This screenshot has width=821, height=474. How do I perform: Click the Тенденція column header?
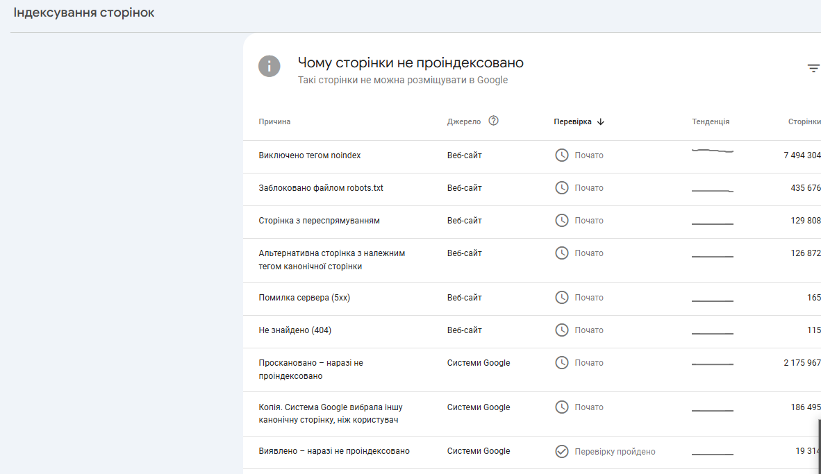click(711, 121)
